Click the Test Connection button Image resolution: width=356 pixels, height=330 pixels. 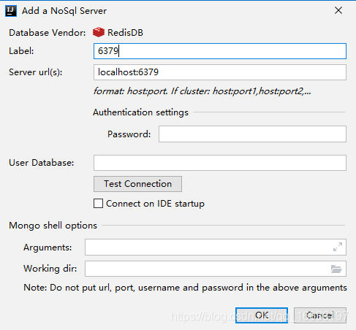point(137,184)
